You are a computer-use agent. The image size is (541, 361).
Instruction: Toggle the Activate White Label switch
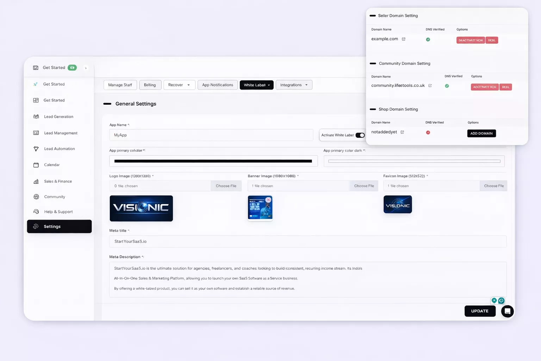(x=360, y=135)
